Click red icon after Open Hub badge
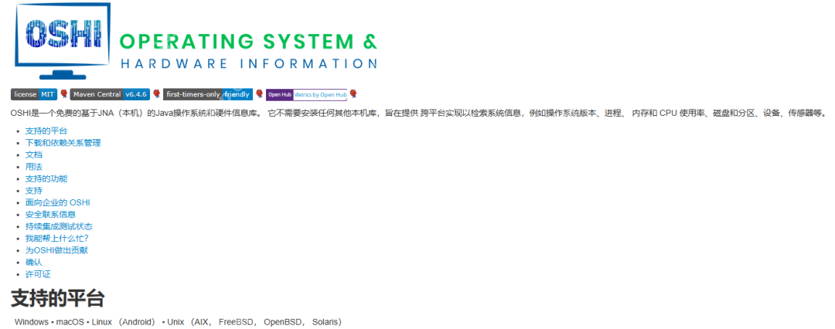The height and width of the screenshot is (329, 835). point(353,94)
